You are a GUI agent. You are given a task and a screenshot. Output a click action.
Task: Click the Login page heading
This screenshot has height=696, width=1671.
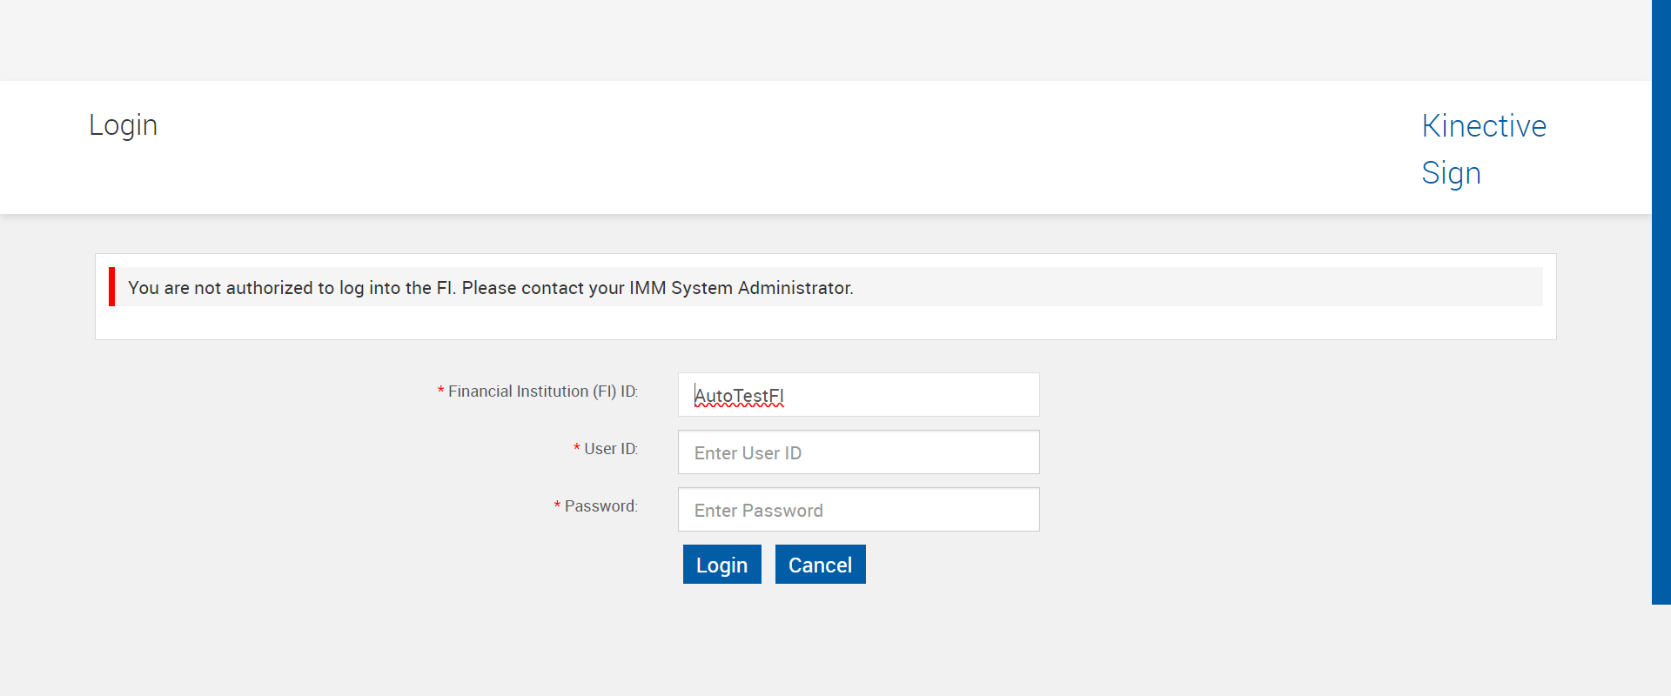123,125
